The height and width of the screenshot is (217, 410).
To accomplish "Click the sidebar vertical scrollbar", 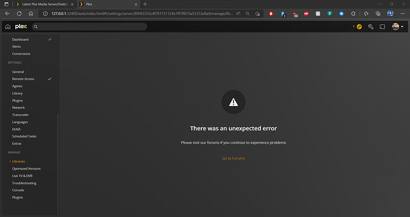I will pyautogui.click(x=58, y=164).
